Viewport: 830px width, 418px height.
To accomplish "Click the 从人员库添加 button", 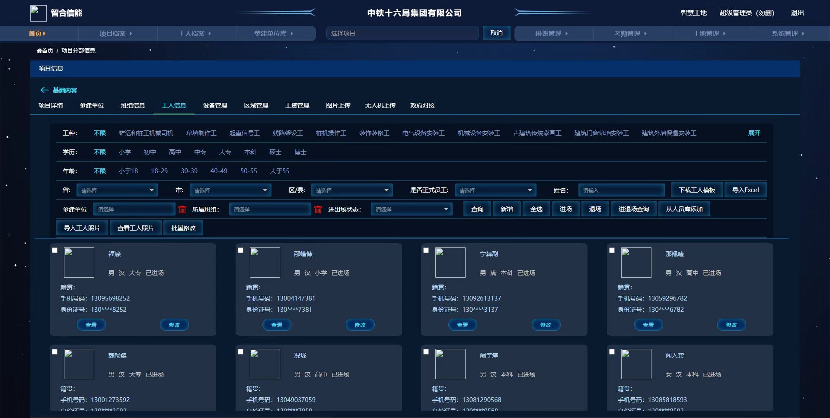I will click(x=684, y=209).
